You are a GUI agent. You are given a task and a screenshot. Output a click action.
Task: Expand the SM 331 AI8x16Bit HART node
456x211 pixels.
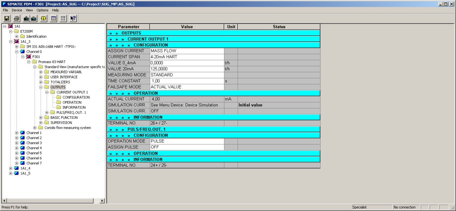tap(17, 47)
